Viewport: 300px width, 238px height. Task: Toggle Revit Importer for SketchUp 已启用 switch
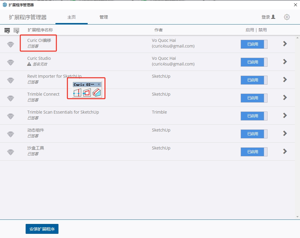pos(254,80)
